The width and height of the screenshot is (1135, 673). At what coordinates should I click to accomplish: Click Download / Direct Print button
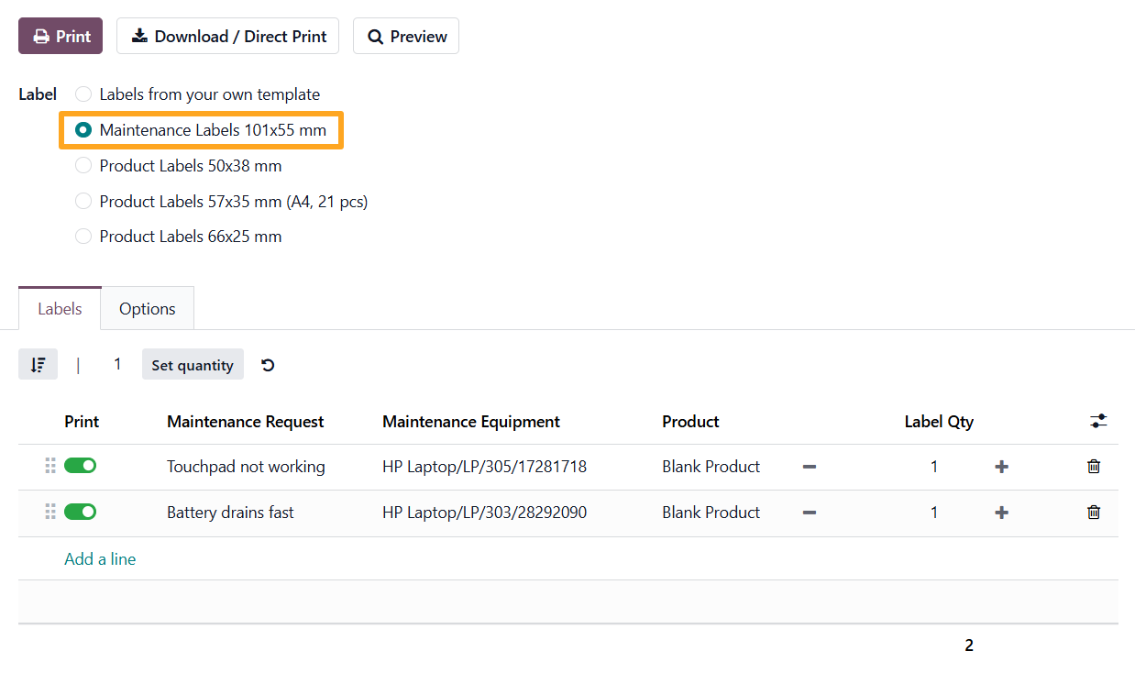[228, 37]
